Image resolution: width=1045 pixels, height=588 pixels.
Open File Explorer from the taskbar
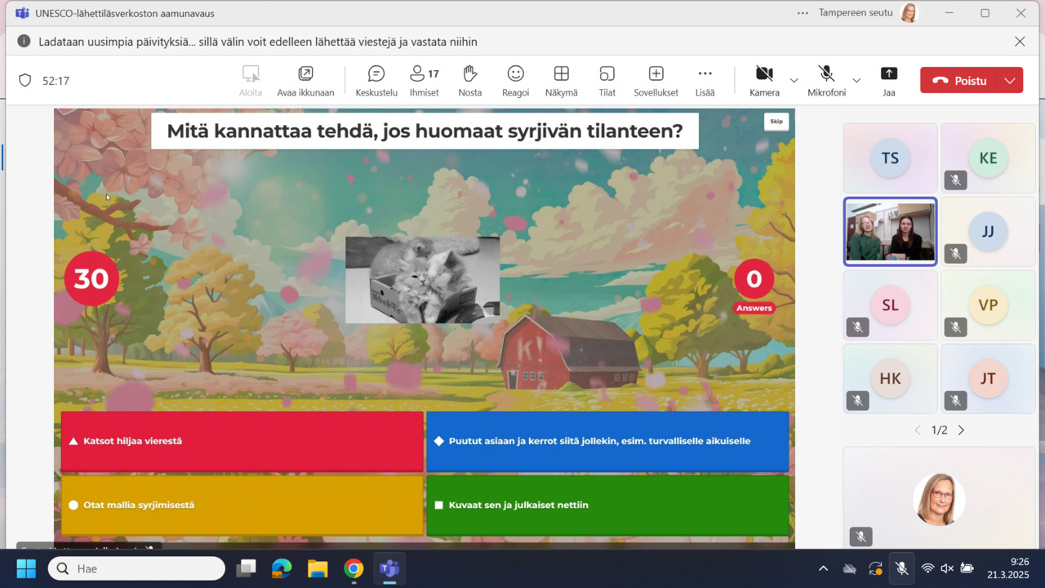tap(318, 568)
